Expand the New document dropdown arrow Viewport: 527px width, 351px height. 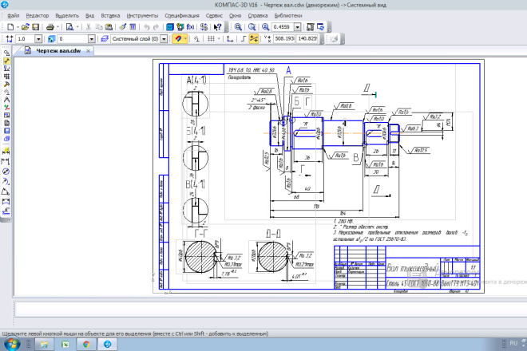pyautogui.click(x=17, y=27)
